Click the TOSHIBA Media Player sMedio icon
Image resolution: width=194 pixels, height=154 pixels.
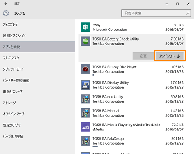[85, 127]
